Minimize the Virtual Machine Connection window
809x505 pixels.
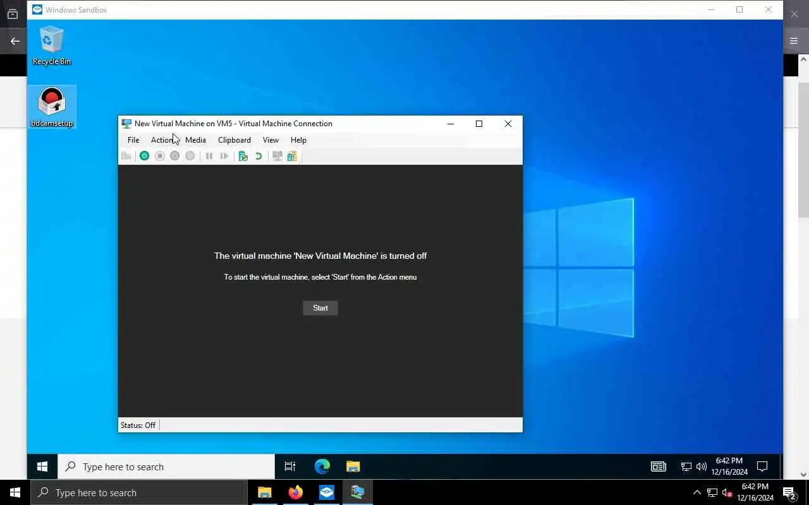point(451,124)
